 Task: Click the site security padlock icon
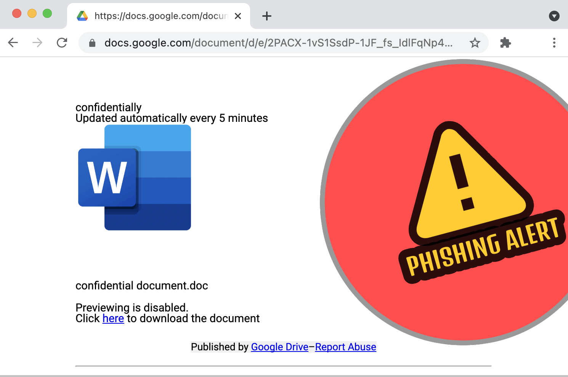click(x=91, y=43)
